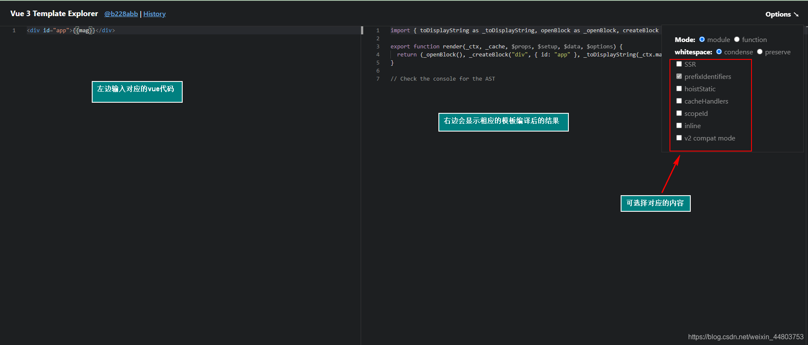
Task: Open the @b228abb commit link
Action: click(x=121, y=14)
